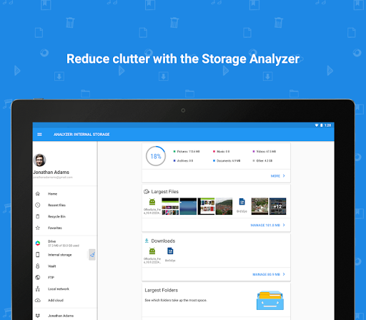This screenshot has height=320, width=366.
Task: Tap Add cloud in the sidebar
Action: 65,300
